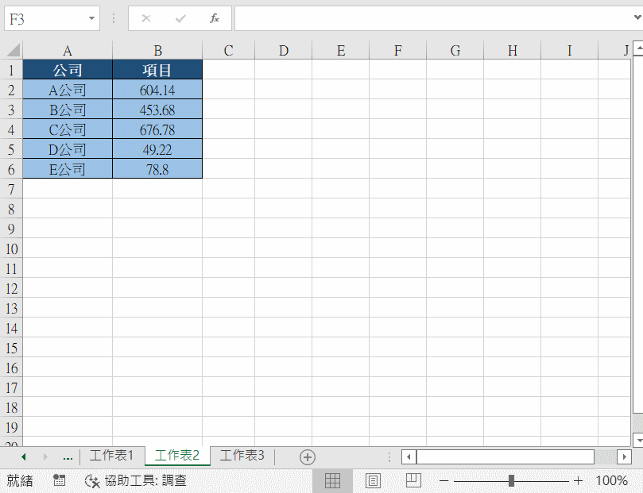The width and height of the screenshot is (643, 493).
Task: Open the accessibility checker status icon
Action: pyautogui.click(x=92, y=481)
